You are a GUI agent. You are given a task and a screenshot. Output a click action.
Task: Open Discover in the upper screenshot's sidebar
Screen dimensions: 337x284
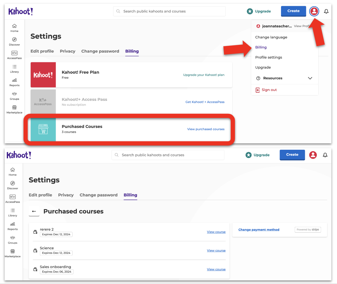14,42
